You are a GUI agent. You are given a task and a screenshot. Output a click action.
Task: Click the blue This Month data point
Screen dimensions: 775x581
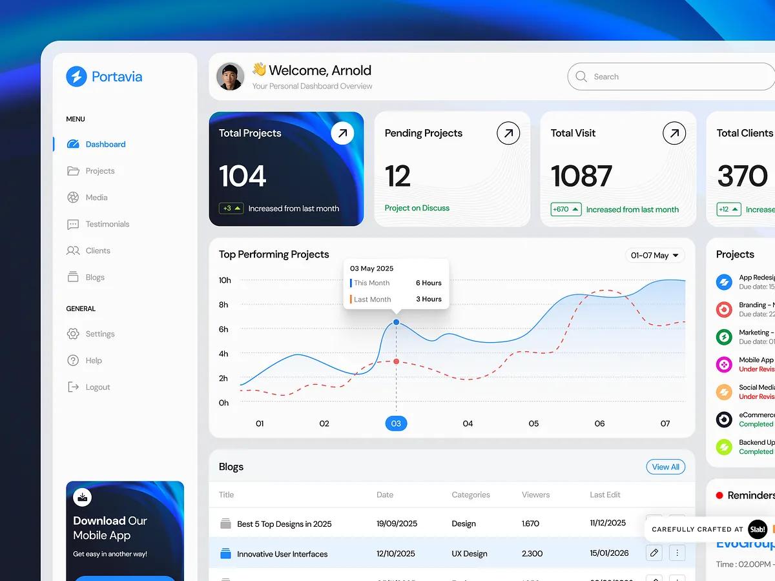(x=396, y=322)
